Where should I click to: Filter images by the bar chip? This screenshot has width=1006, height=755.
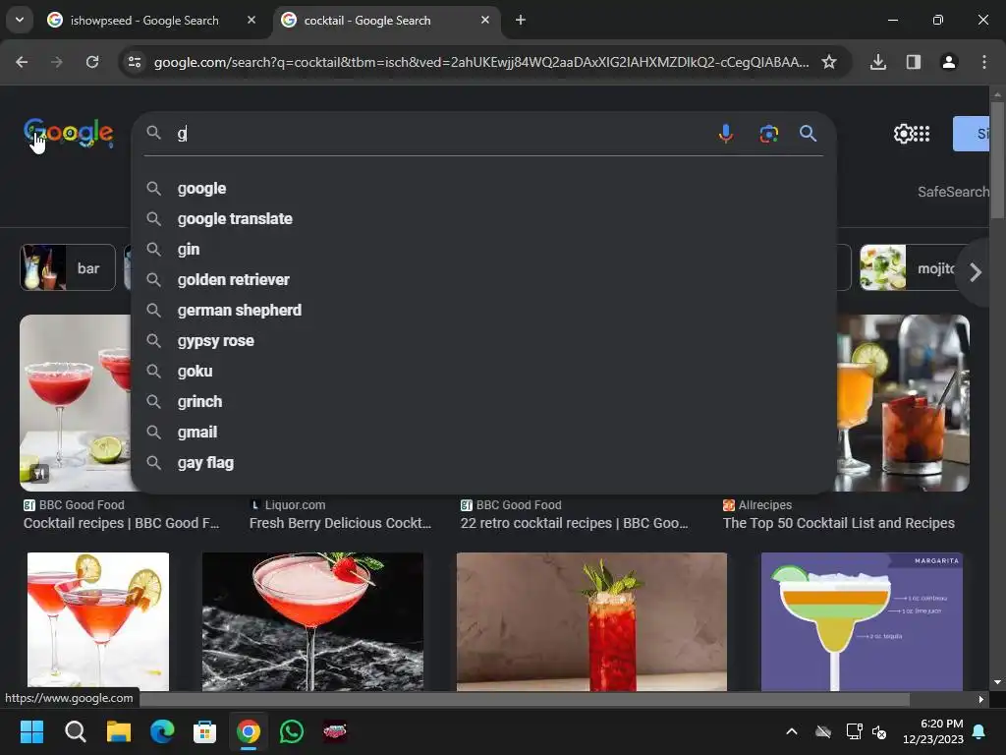pos(68,267)
